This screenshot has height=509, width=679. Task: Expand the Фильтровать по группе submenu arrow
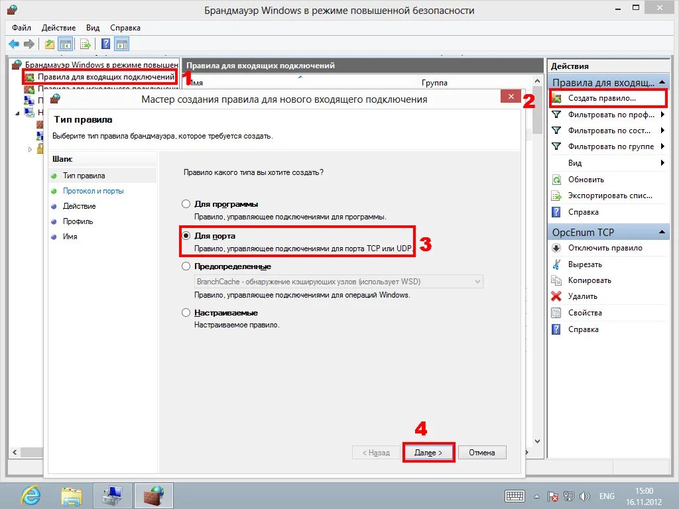point(662,146)
